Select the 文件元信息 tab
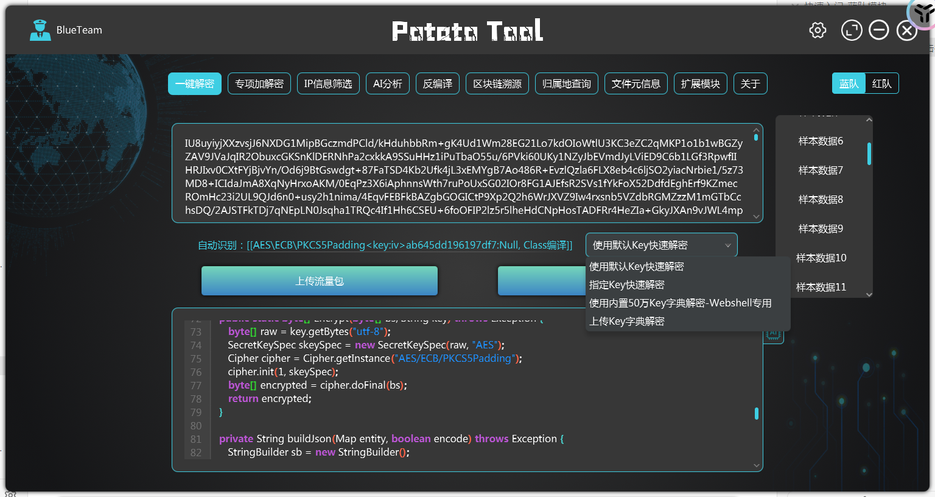935x497 pixels. click(x=636, y=83)
